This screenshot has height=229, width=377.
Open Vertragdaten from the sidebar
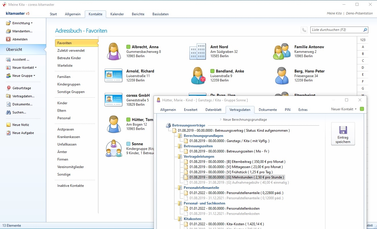point(23,96)
